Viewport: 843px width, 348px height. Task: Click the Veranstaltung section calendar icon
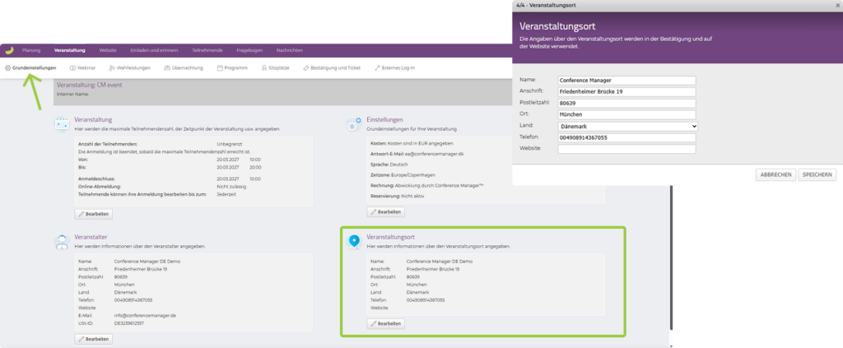62,124
